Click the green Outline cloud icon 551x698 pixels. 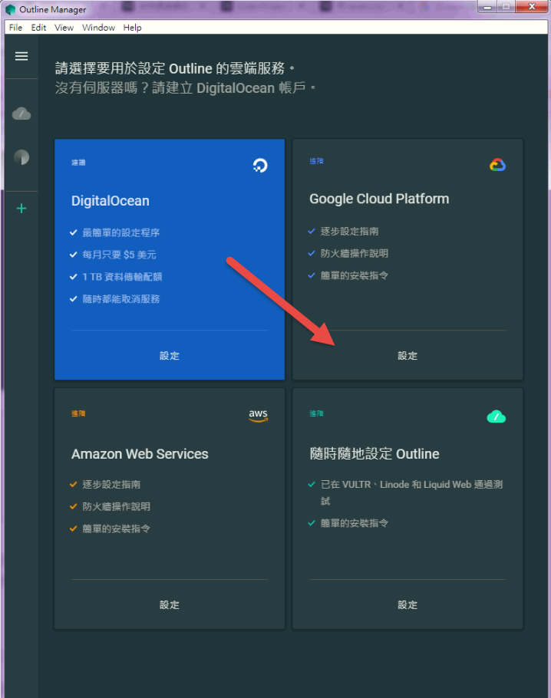tap(497, 416)
